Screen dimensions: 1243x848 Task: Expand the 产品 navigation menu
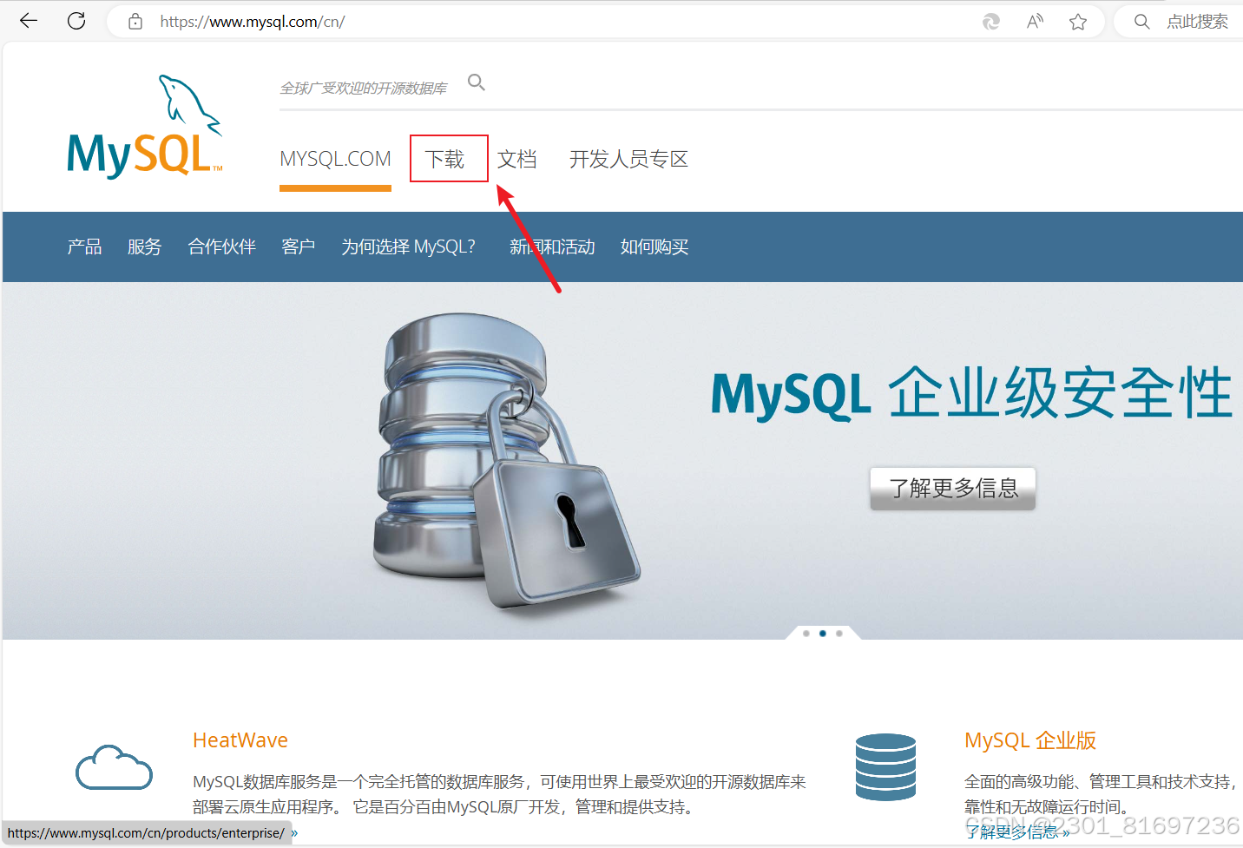click(x=84, y=247)
